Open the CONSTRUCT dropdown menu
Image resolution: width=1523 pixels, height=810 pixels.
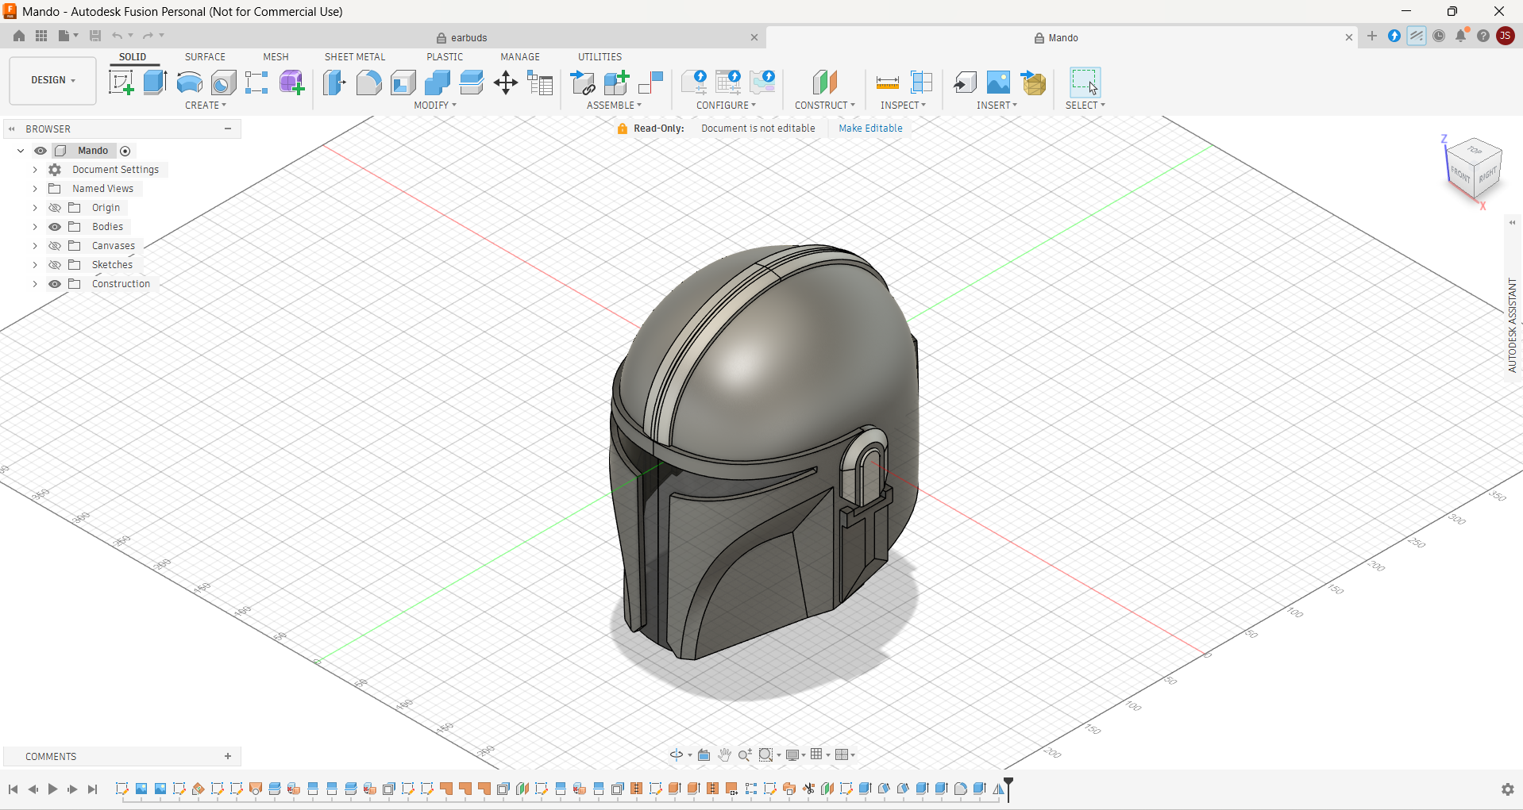[x=825, y=105]
